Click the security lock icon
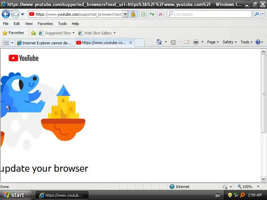267x200 pixels. coord(133,14)
